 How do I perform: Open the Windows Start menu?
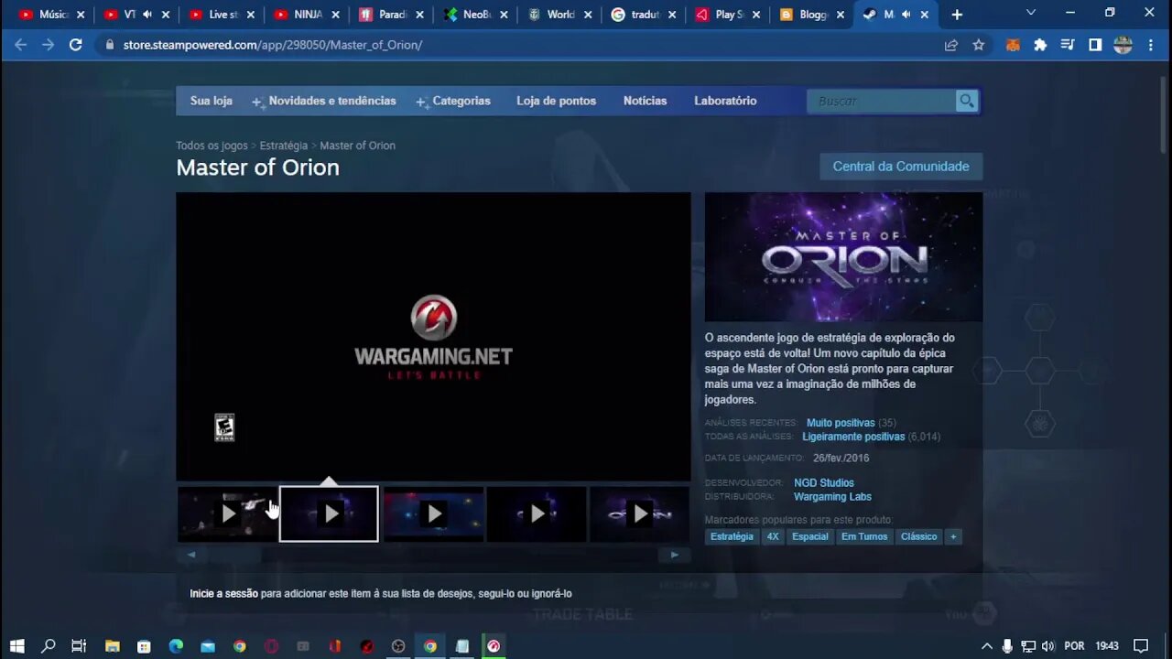tap(16, 646)
